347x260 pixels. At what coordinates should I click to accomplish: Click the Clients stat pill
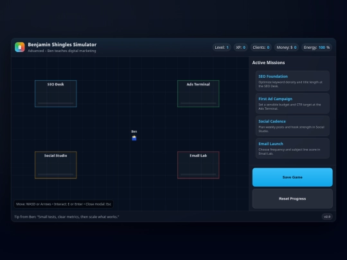coord(261,48)
